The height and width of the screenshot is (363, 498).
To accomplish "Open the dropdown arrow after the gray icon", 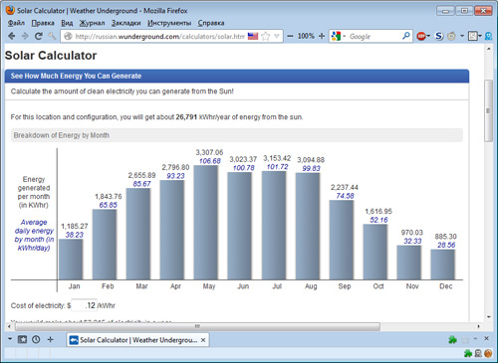I will pyautogui.click(x=462, y=36).
